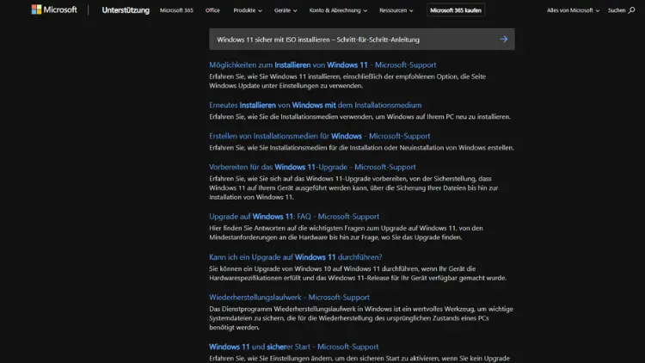
Task: Expand the Ressourcen dropdown
Action: [396, 10]
